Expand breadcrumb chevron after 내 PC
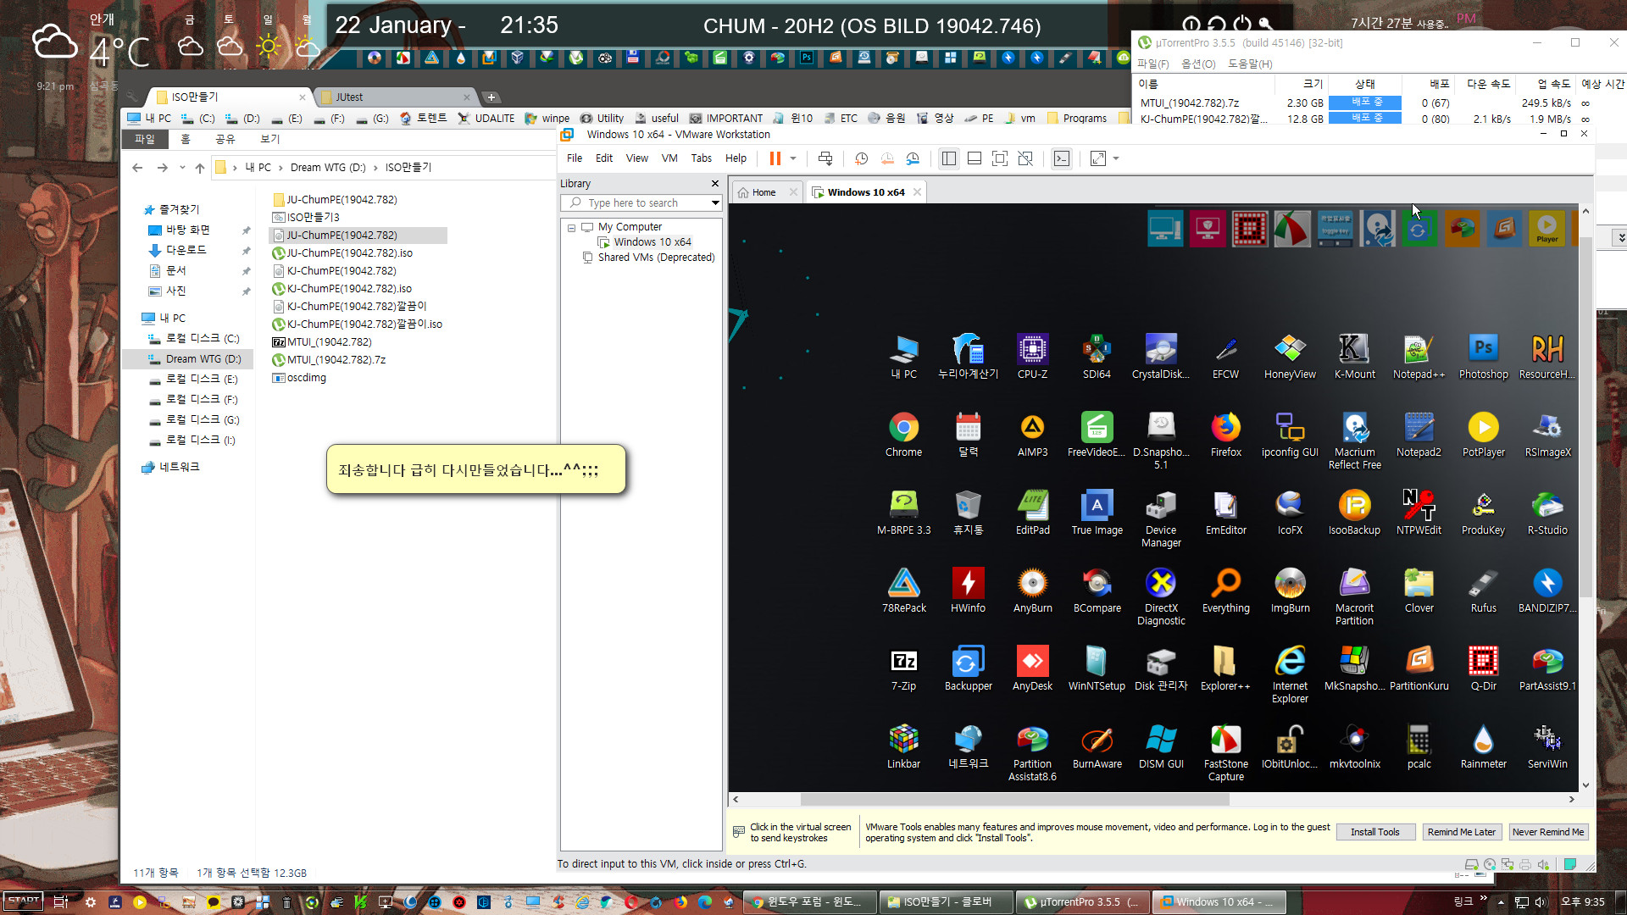Screen dimensions: 1627x915 pos(280,168)
